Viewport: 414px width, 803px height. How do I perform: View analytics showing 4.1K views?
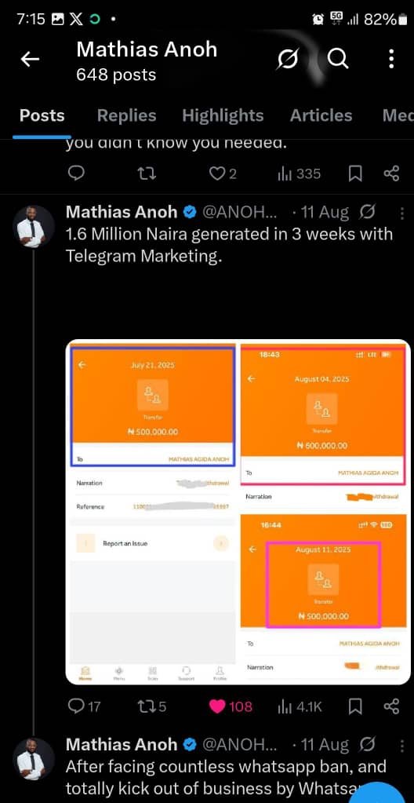(x=300, y=706)
